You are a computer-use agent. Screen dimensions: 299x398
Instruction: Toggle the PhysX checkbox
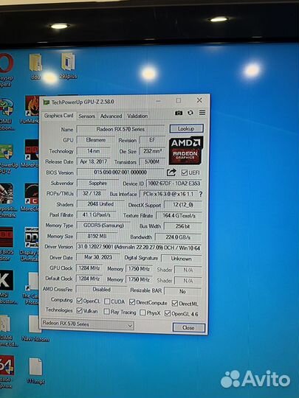142,313
